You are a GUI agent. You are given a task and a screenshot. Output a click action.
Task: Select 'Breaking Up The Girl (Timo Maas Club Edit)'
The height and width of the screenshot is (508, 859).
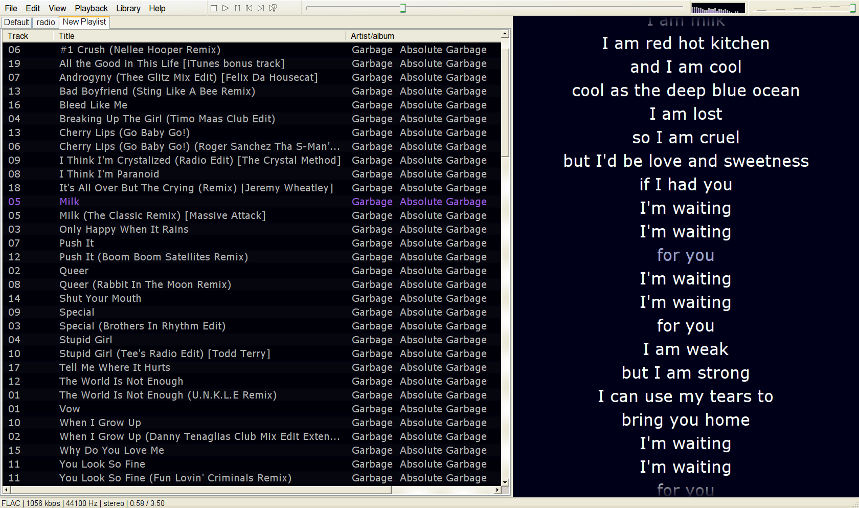pos(252,119)
